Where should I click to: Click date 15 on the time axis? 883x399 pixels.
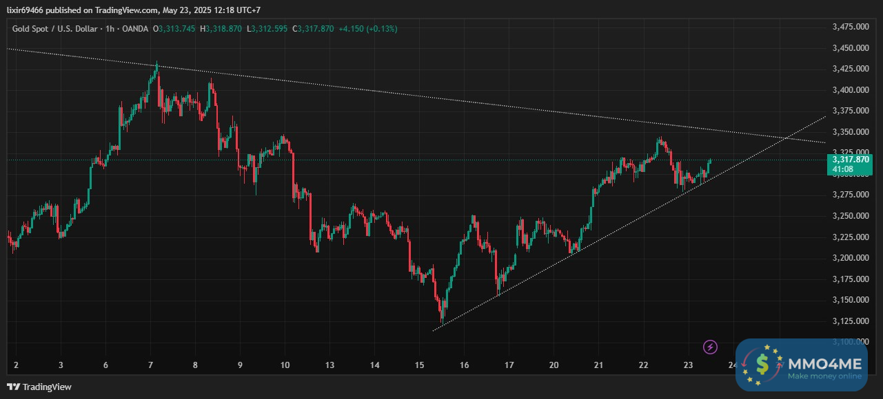[x=420, y=365]
